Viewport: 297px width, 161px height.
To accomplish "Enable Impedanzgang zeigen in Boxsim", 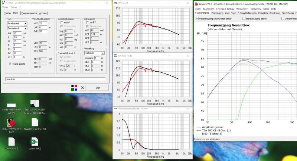I will 244,18.
